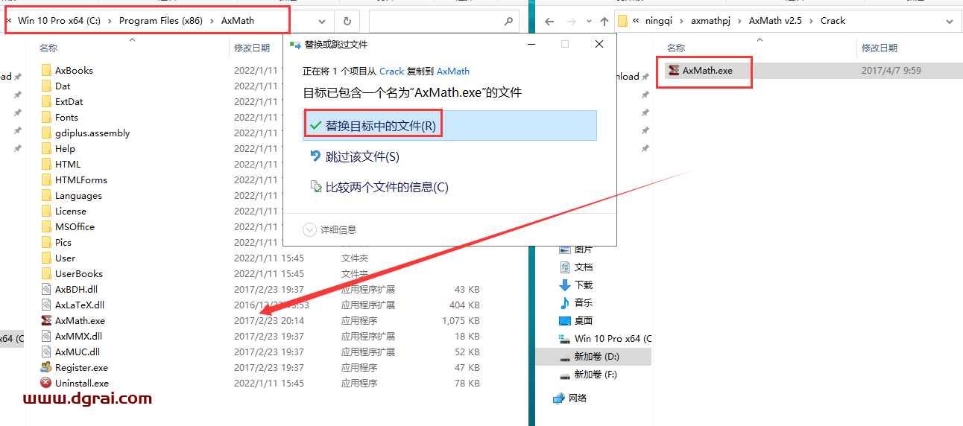
Task: Close the replace or skip files dialog
Action: pyautogui.click(x=599, y=45)
